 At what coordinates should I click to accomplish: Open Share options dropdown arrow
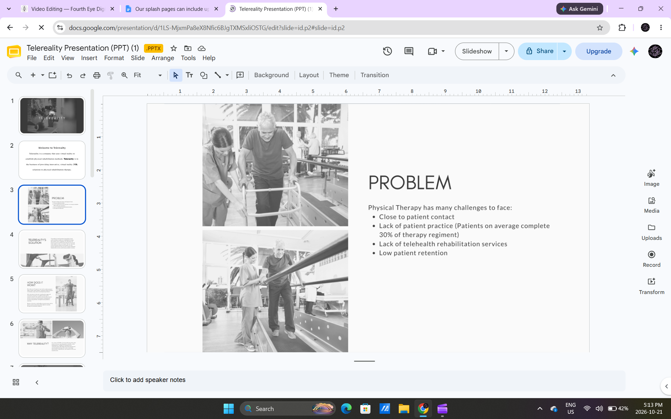(x=564, y=51)
